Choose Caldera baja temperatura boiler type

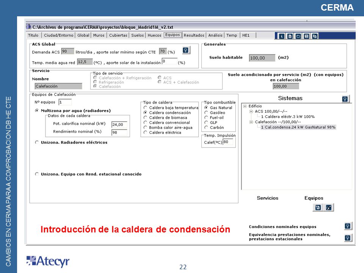tap(145, 107)
